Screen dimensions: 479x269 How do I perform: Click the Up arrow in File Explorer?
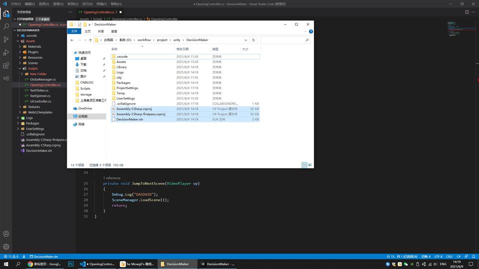click(90, 40)
